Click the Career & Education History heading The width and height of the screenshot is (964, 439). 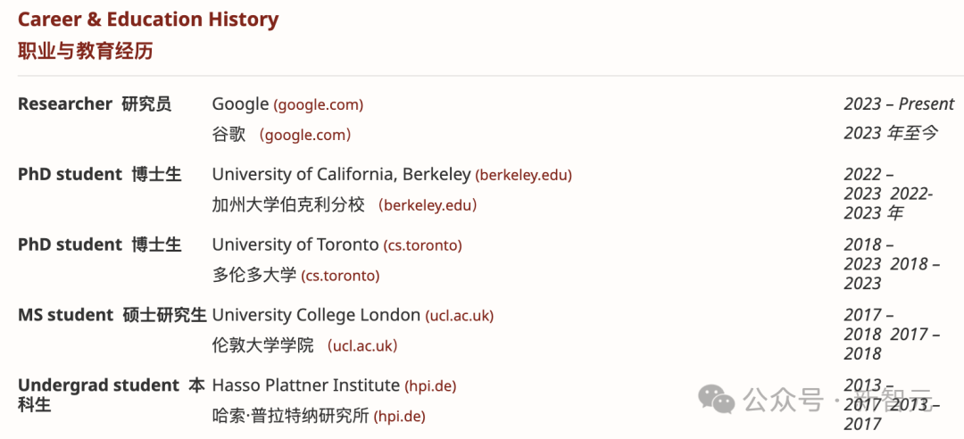pyautogui.click(x=148, y=20)
